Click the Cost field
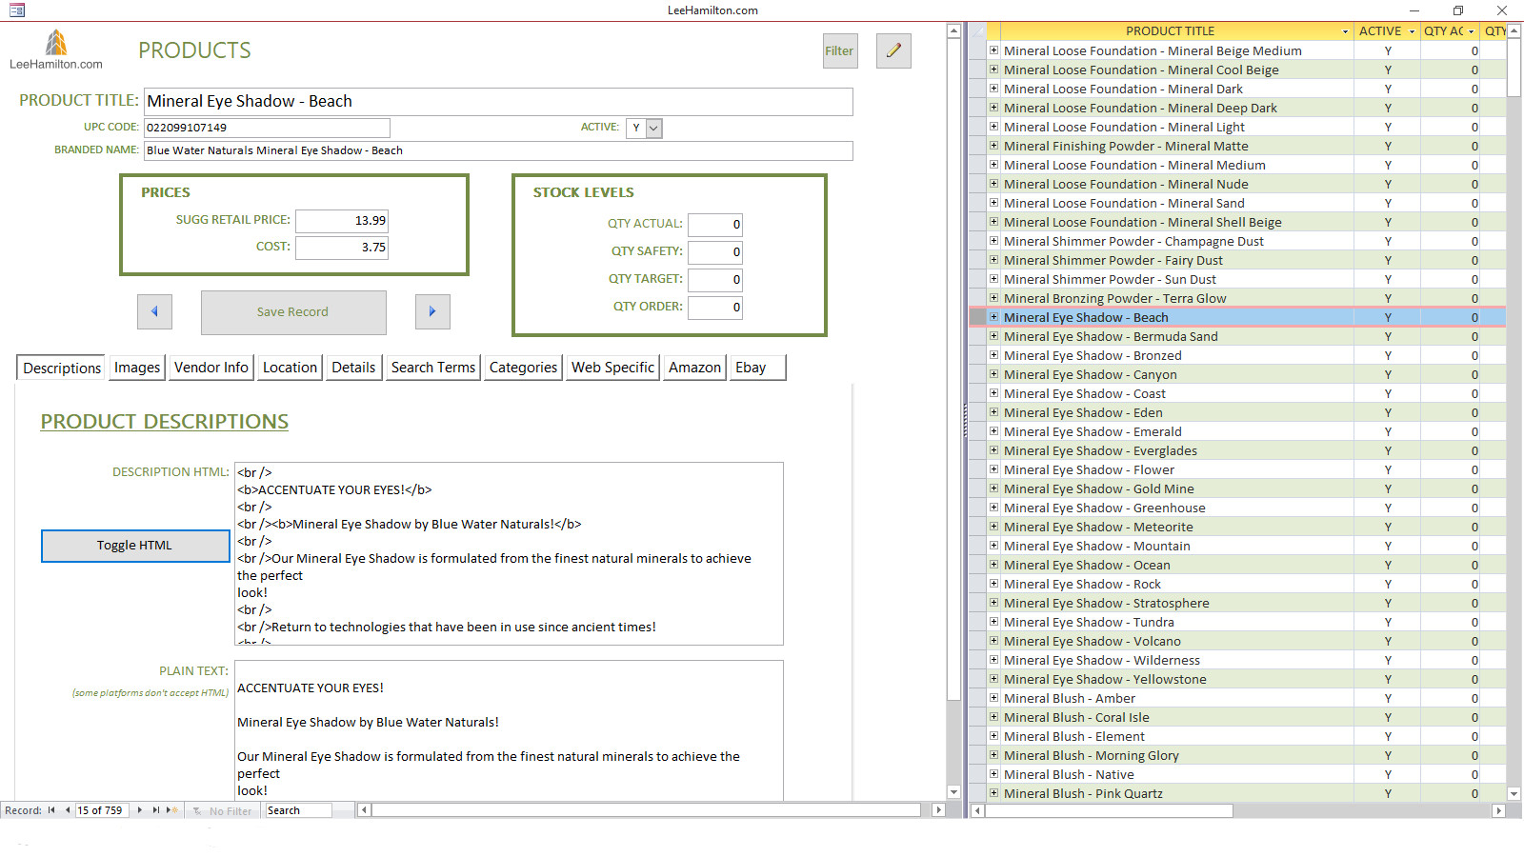The width and height of the screenshot is (1524, 857). pyautogui.click(x=342, y=248)
